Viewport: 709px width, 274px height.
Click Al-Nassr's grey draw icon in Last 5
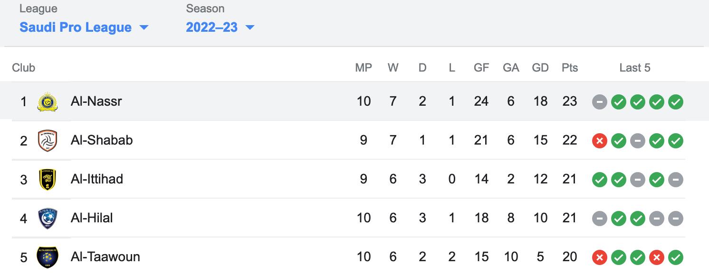pos(600,102)
